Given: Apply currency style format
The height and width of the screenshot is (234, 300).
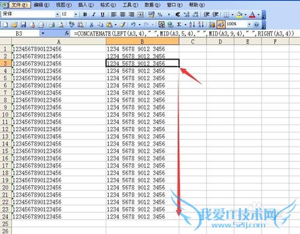Looking at the screenshot, I should pos(151,14).
